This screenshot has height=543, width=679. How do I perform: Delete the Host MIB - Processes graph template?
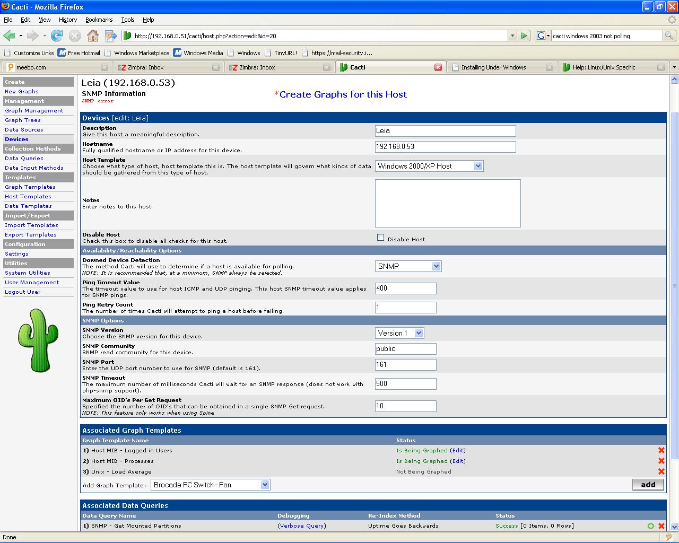[661, 461]
